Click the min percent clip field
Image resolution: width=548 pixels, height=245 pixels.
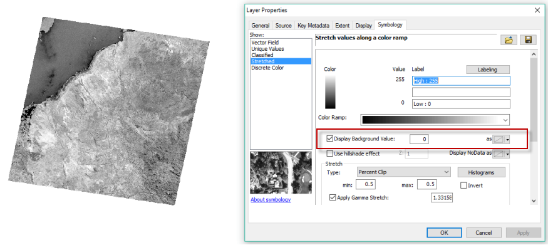[366, 184]
